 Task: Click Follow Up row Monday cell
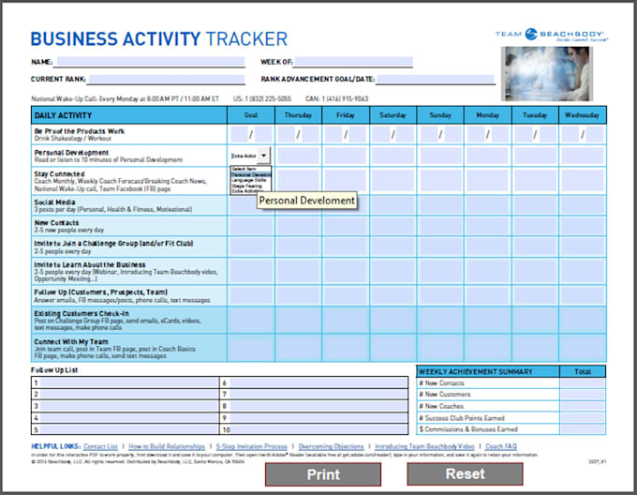coord(487,295)
